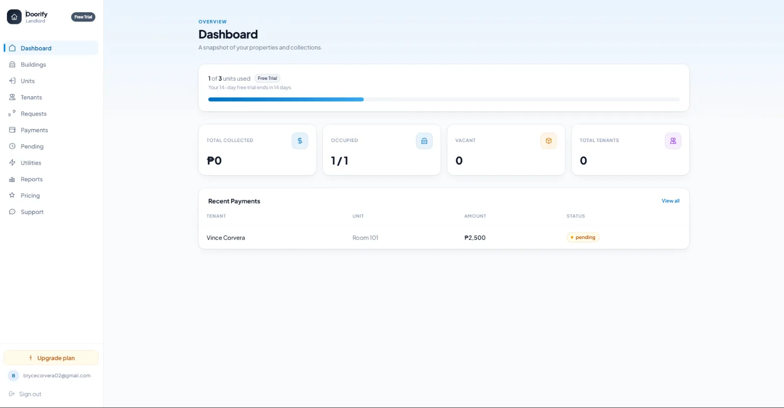Open Utilities in sidebar
This screenshot has height=408, width=784.
(51, 163)
